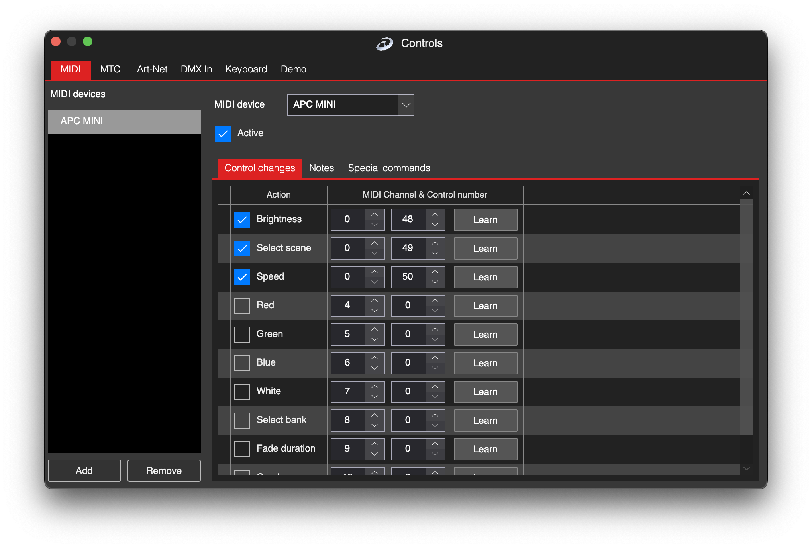Untick the Speed action checkbox
This screenshot has width=812, height=548.
pyautogui.click(x=242, y=277)
